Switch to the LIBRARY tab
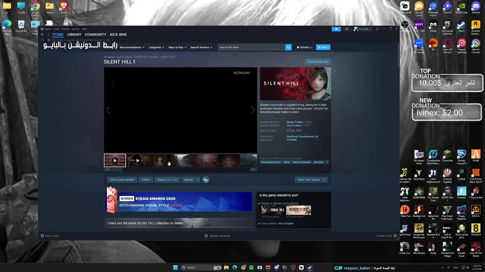Image resolution: width=485 pixels, height=272 pixels. click(74, 34)
